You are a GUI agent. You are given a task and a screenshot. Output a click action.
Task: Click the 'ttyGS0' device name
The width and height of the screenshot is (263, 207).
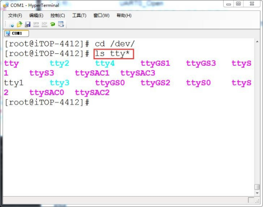(x=110, y=83)
